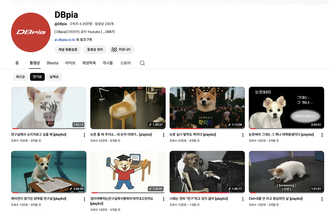Open more options for 너희는 전혀 연구하고 있지 않아 video

click(x=243, y=199)
